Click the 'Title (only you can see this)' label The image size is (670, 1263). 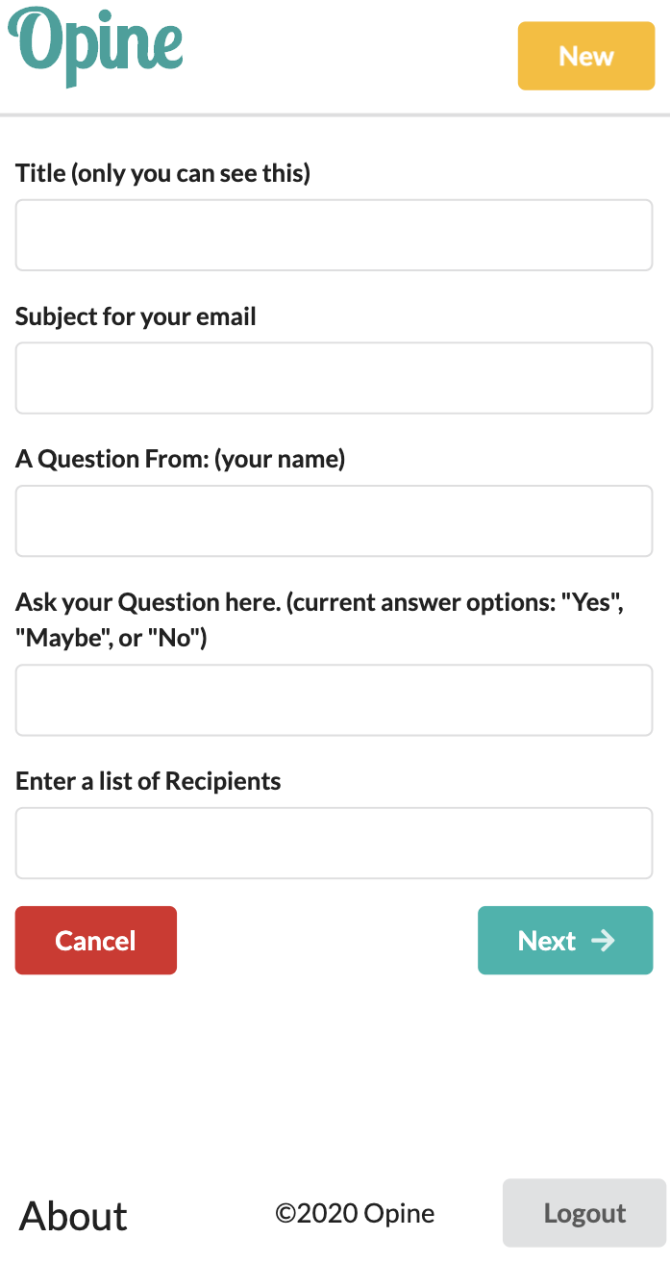point(162,174)
